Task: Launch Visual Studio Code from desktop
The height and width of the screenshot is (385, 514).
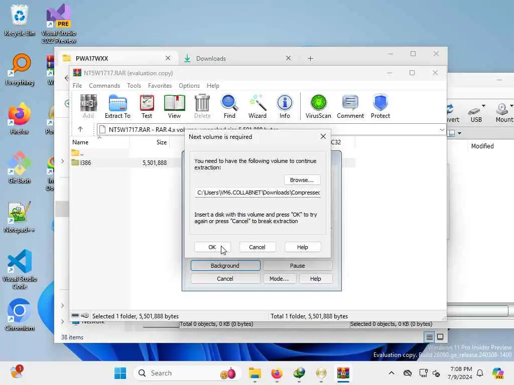Action: [20, 269]
